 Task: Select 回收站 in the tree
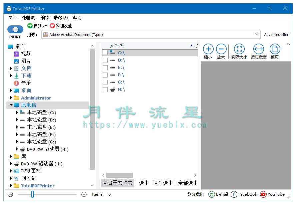[28, 178]
